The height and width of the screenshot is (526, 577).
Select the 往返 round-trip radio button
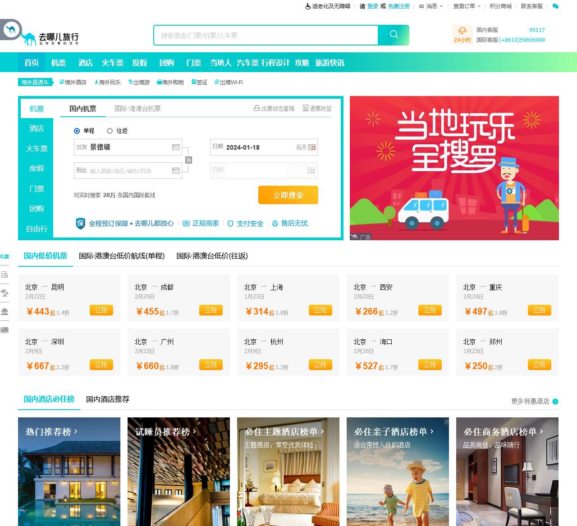(110, 131)
